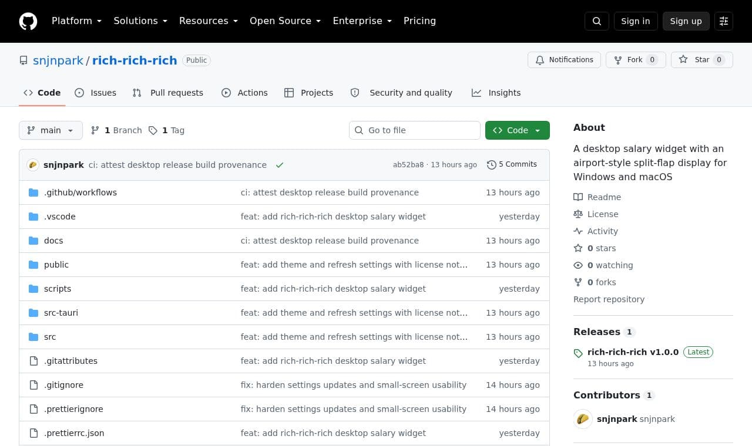Click the file icon beside .gitignore
This screenshot has height=446, width=752.
[x=33, y=385]
